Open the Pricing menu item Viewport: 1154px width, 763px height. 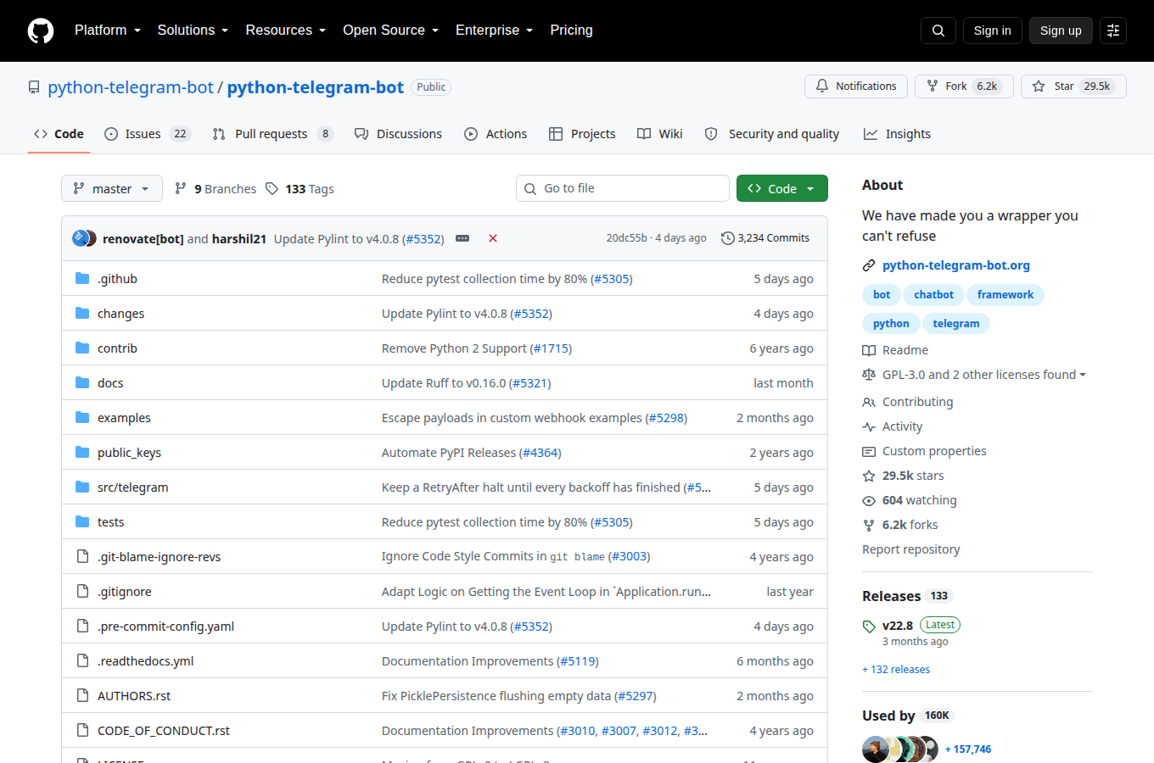click(571, 31)
